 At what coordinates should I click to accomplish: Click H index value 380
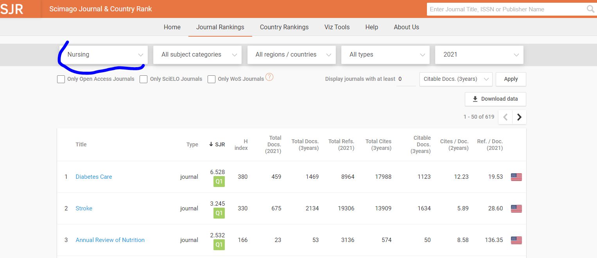tap(243, 177)
